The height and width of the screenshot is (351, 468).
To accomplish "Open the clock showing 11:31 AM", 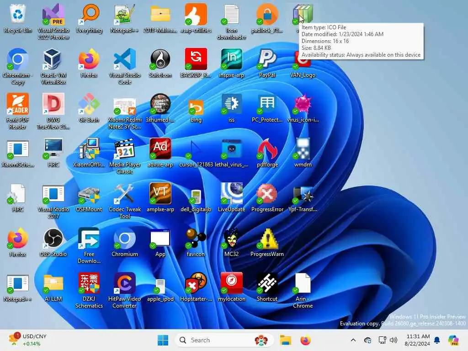I will coord(418,340).
